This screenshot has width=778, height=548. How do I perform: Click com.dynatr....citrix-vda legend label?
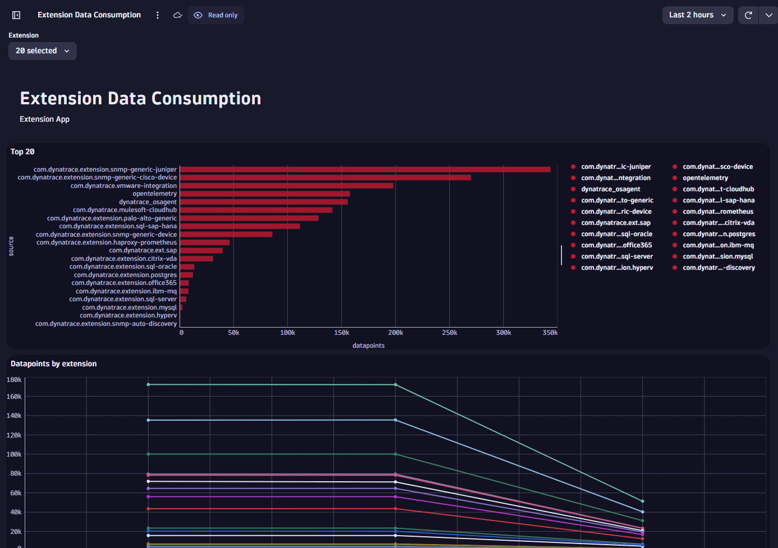(x=719, y=223)
